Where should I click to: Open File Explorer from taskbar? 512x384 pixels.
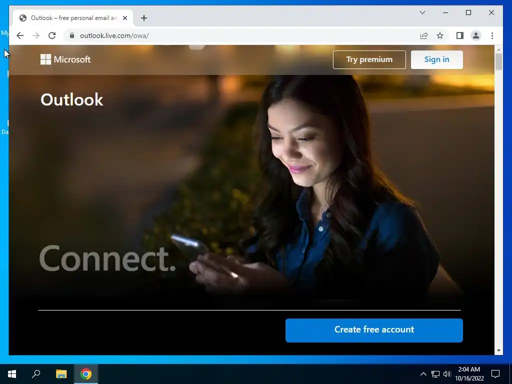click(x=61, y=374)
